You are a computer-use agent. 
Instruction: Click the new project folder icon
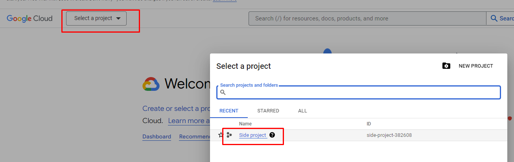(x=446, y=66)
